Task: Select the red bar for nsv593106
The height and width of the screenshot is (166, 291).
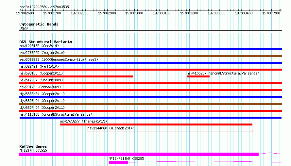Action: pos(76,76)
